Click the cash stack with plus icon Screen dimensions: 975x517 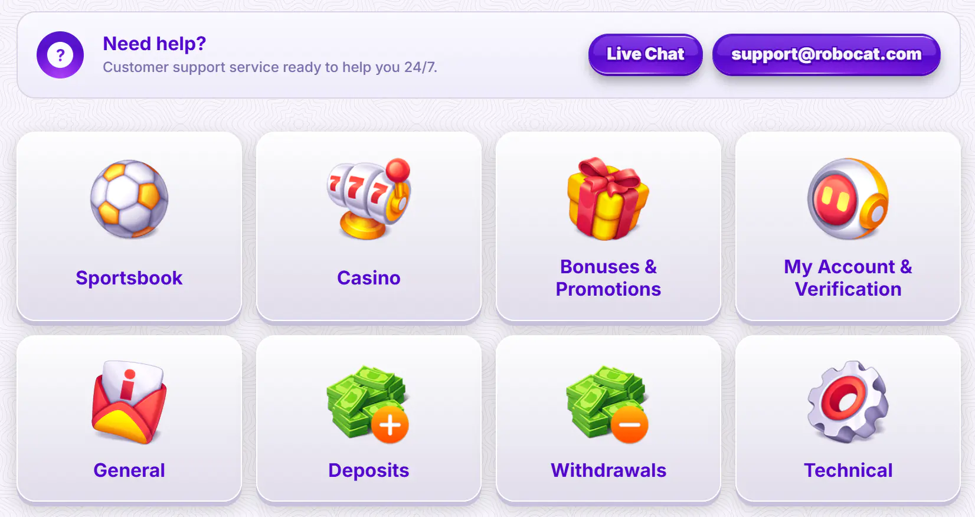pos(368,404)
